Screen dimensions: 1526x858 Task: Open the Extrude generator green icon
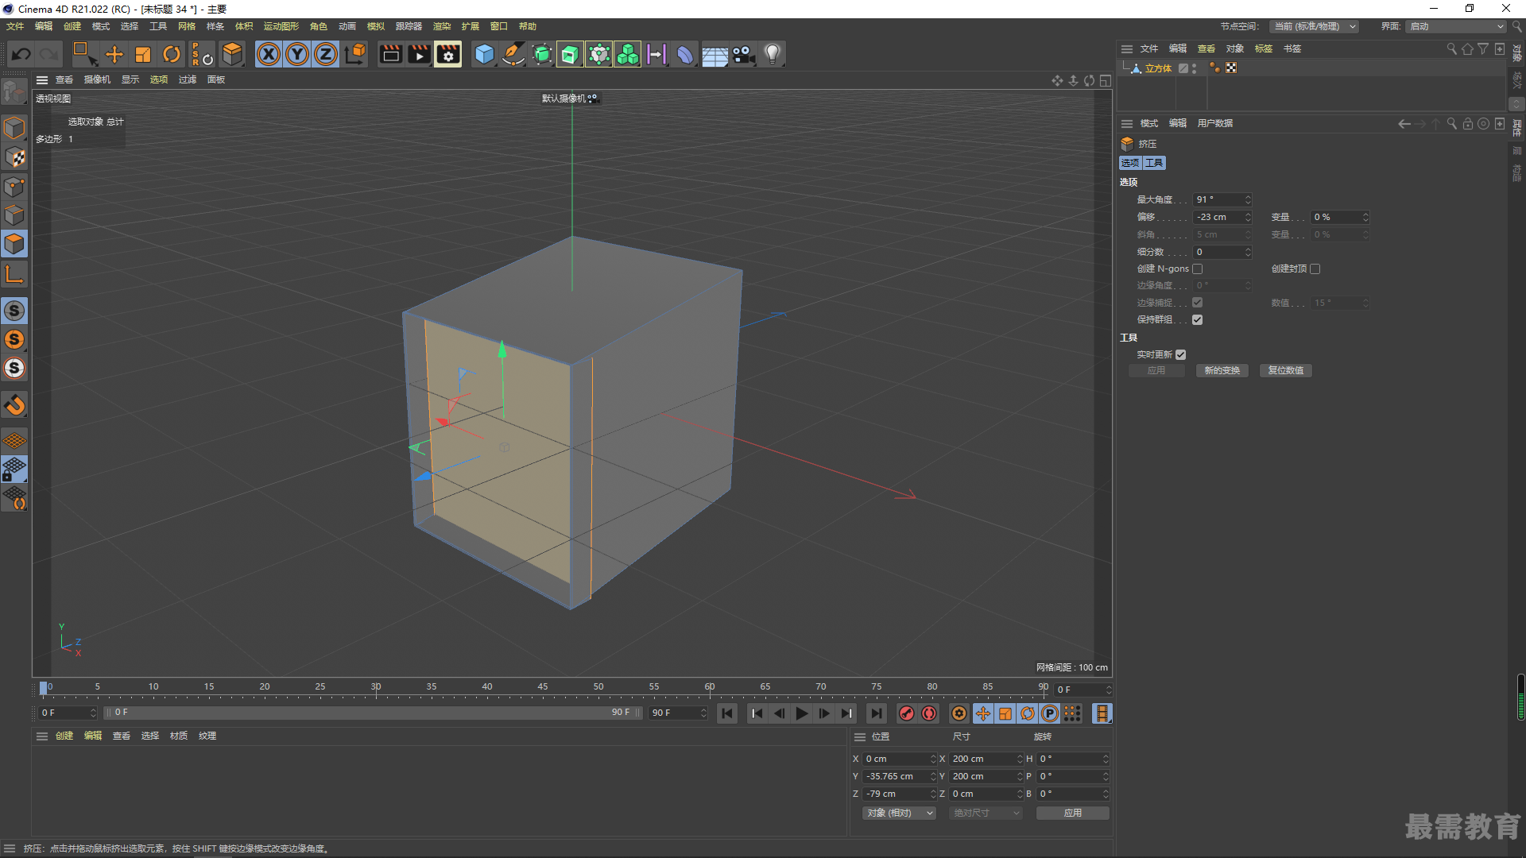[x=570, y=54]
